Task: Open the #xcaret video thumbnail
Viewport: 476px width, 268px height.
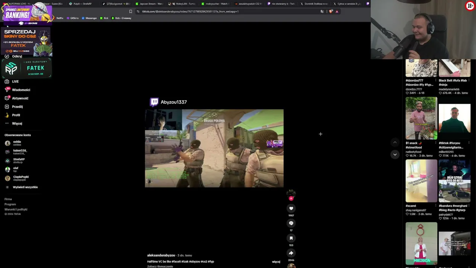Action: [x=421, y=181]
